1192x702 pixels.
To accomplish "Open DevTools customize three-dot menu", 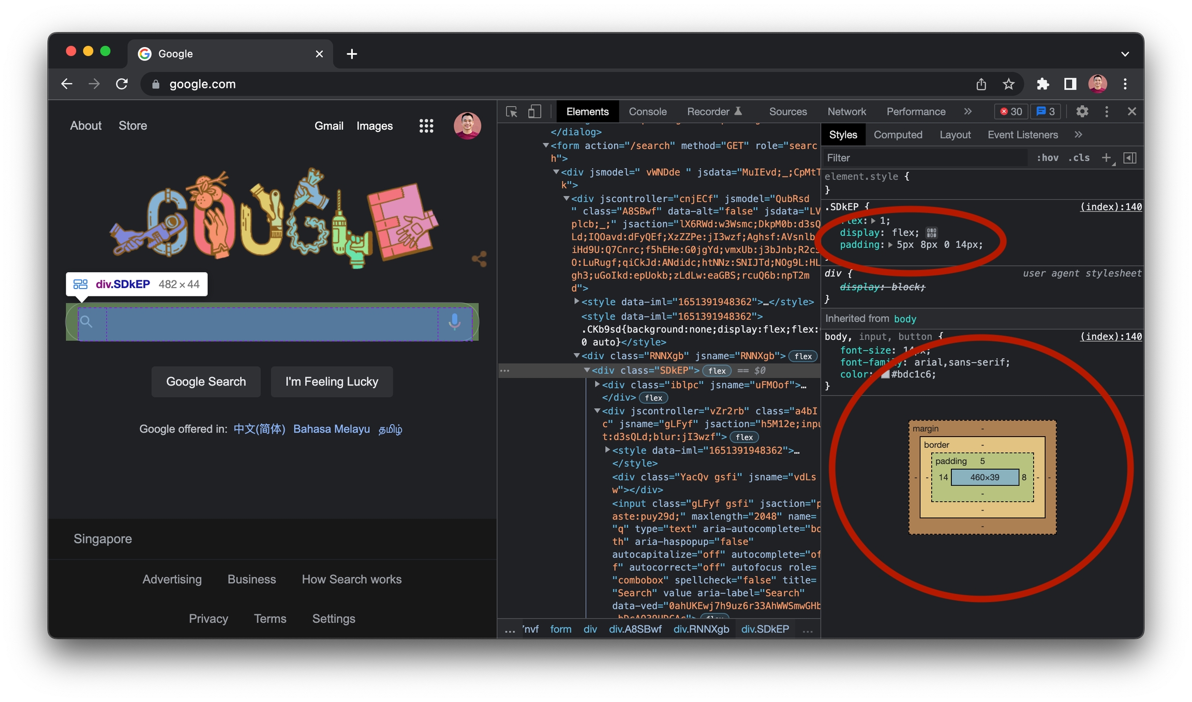I will (1107, 112).
